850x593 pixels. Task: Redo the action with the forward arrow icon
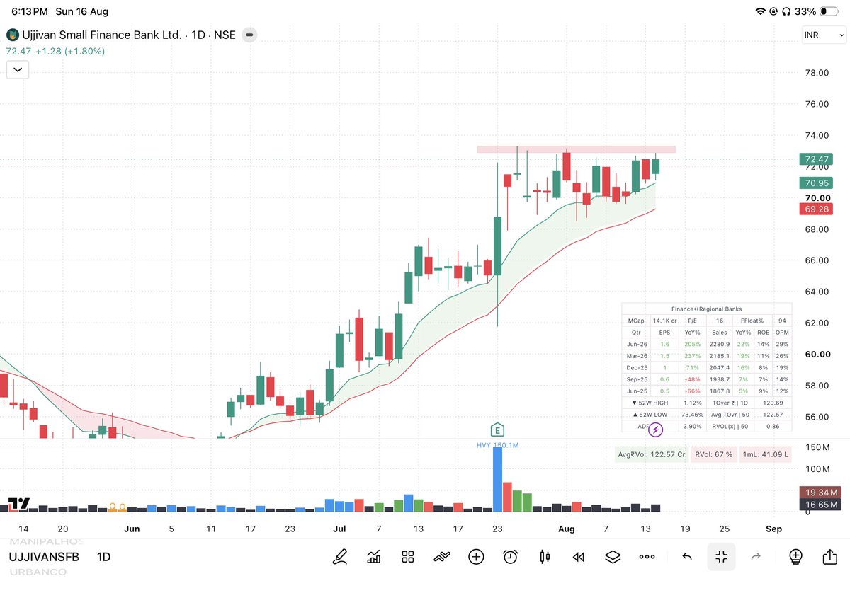tap(756, 557)
